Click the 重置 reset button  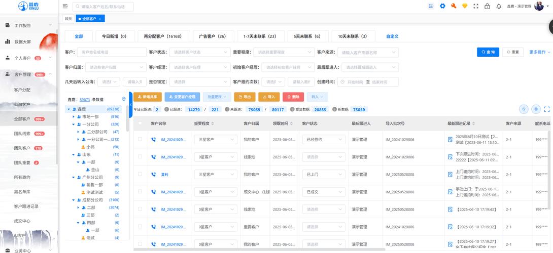pyautogui.click(x=513, y=52)
